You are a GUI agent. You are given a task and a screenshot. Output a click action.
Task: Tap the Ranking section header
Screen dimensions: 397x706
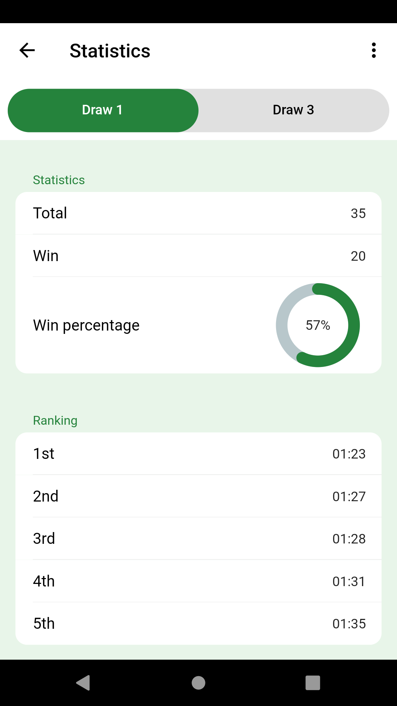click(x=55, y=421)
